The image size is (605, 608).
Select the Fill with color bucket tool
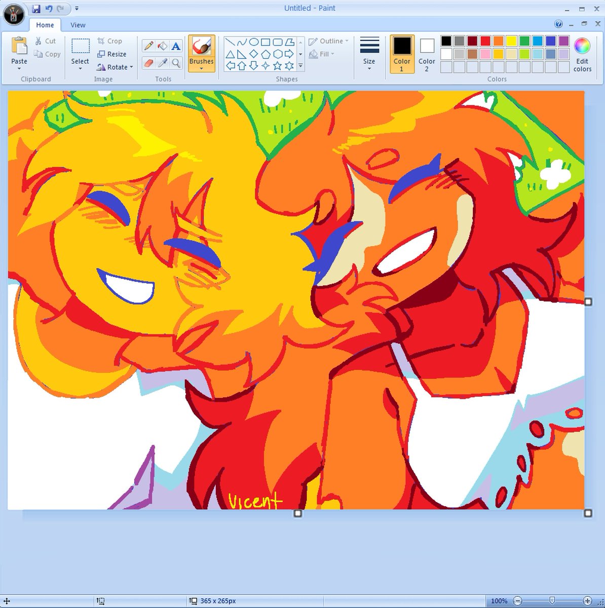(x=162, y=46)
